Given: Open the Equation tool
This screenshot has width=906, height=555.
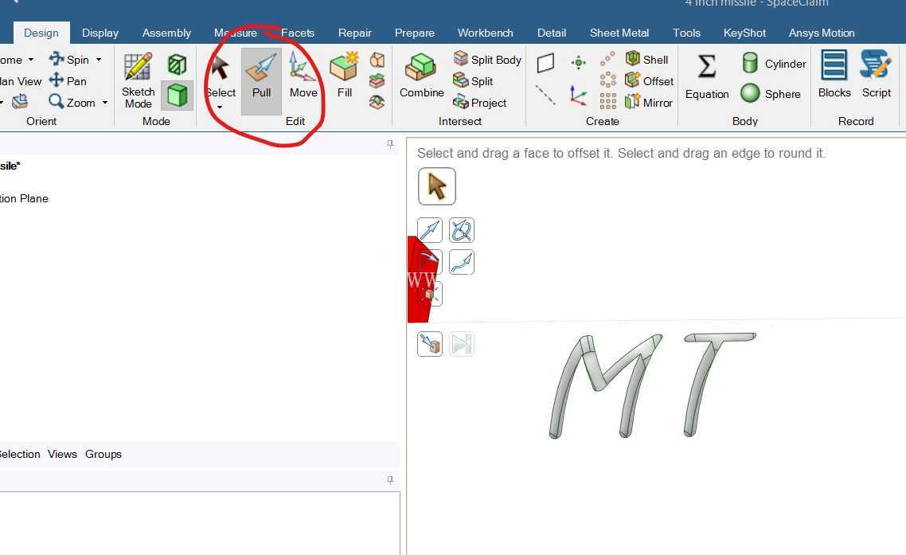Looking at the screenshot, I should click(707, 76).
